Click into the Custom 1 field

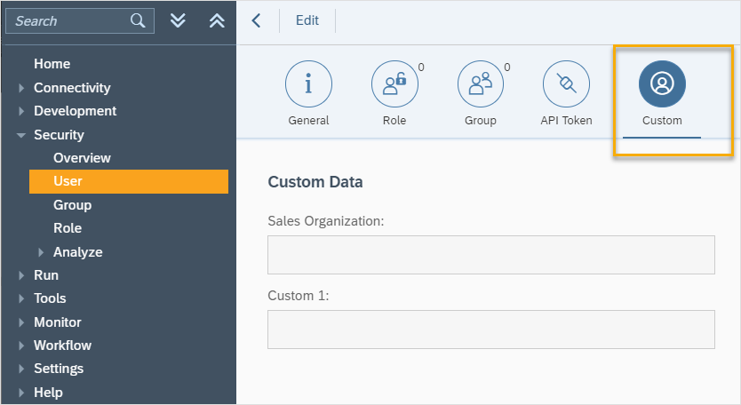(x=490, y=330)
